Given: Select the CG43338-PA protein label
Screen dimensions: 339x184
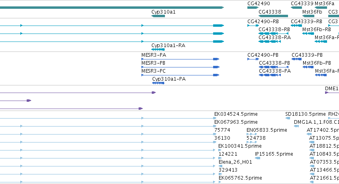Looking at the screenshot, I should pyautogui.click(x=275, y=71).
